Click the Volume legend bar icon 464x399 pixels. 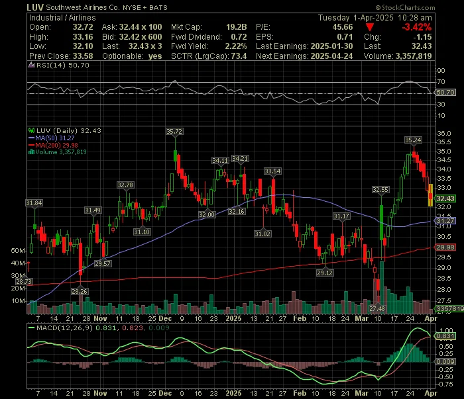pos(31,152)
